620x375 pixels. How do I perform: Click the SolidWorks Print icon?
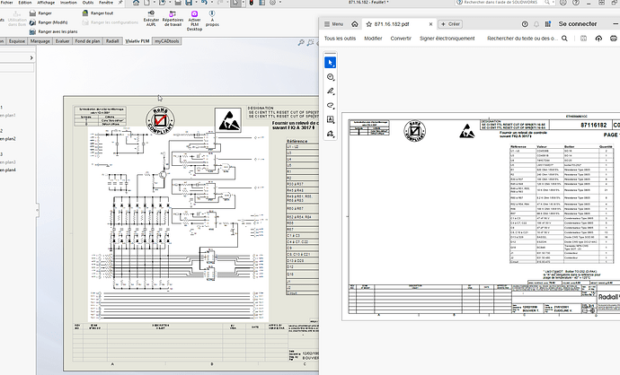[178, 3]
